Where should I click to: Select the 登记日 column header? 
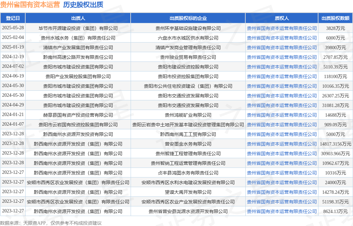click(x=13, y=18)
